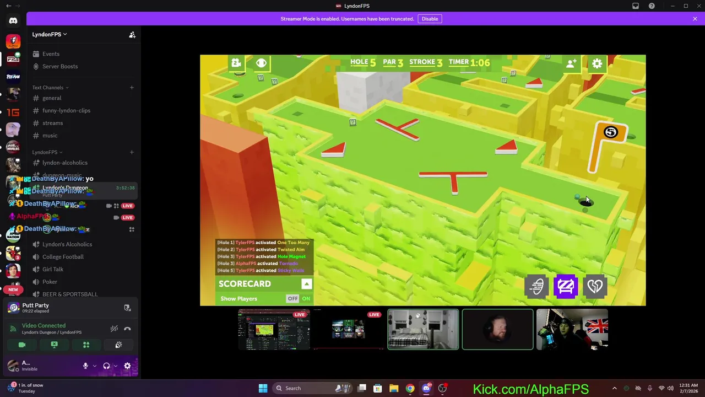
Task: Mute the microphone
Action: [x=85, y=366]
